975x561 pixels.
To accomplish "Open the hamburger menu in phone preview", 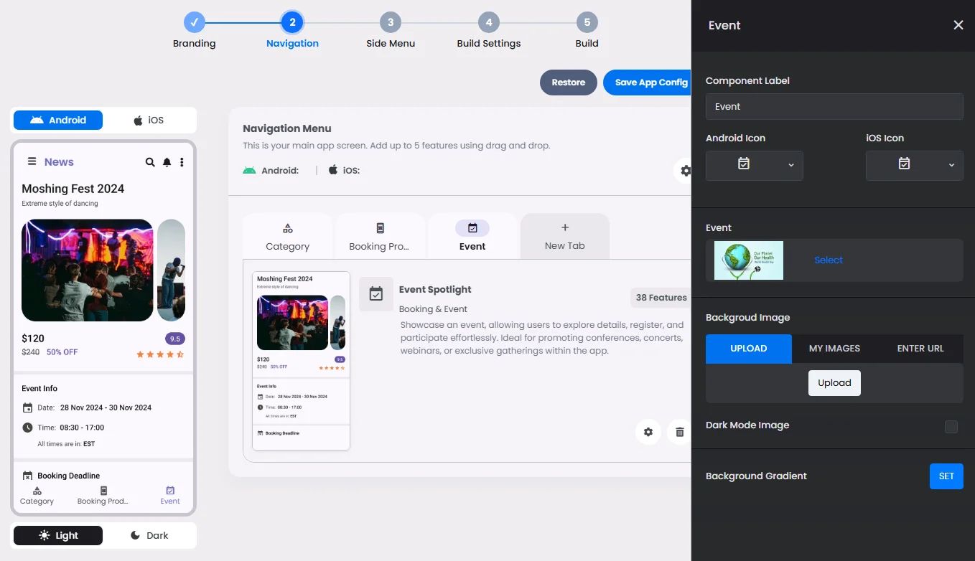I will tap(32, 161).
